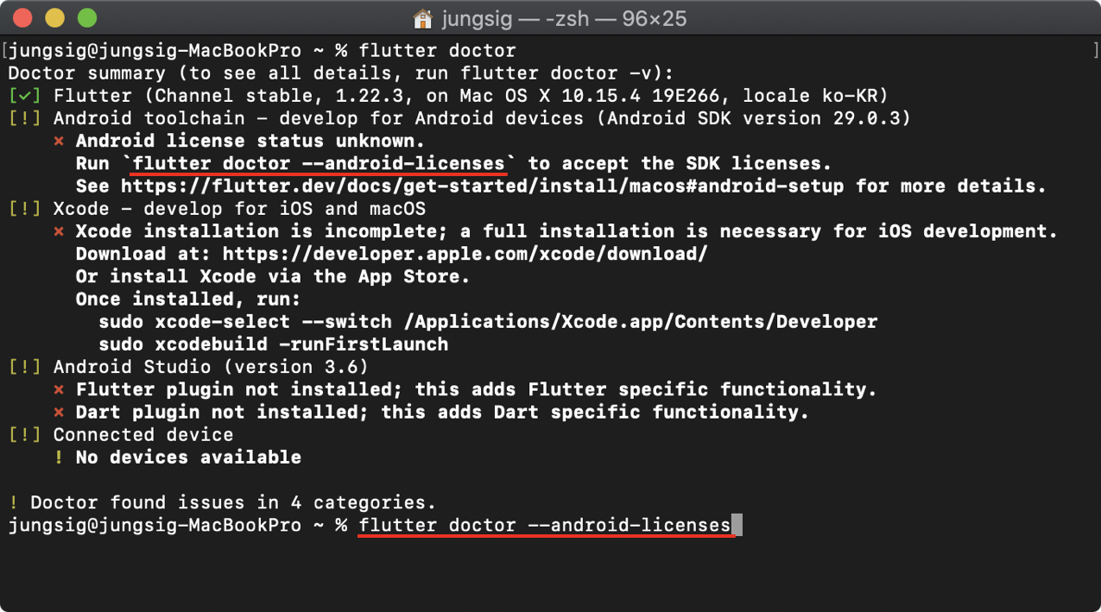Click the [!] warning mark beside Connected device
Viewport: 1101px width, 612px height.
tap(25, 435)
